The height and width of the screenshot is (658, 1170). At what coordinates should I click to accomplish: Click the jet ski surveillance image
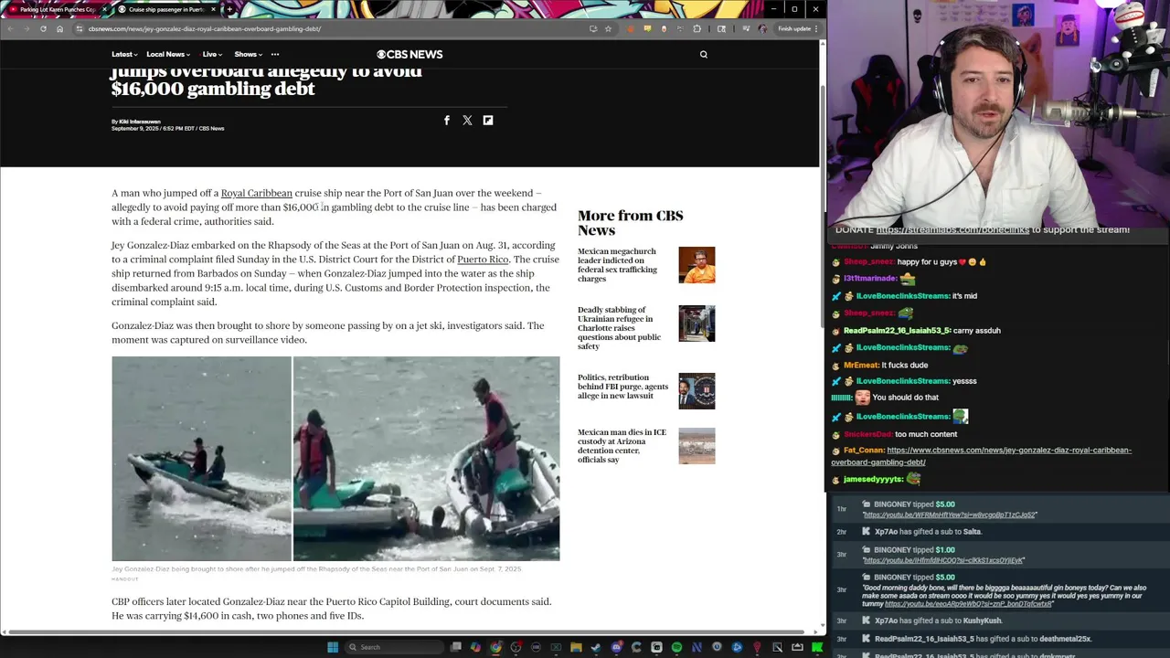335,458
